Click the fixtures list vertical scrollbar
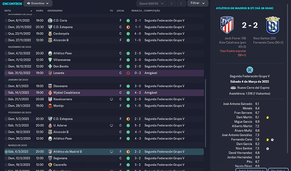Image resolution: width=291 pixels, height=171 pixels. [205, 113]
